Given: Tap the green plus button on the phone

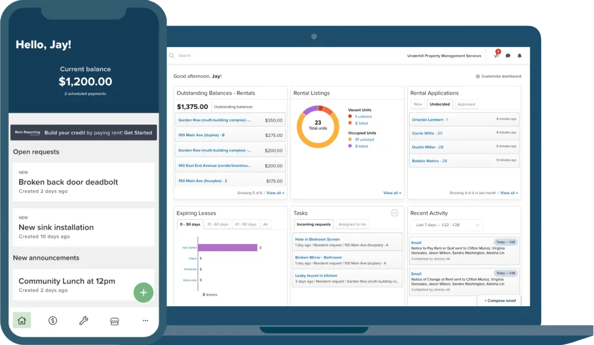Looking at the screenshot, I should point(143,292).
